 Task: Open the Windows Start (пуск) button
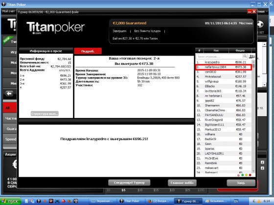pyautogui.click(x=10, y=201)
